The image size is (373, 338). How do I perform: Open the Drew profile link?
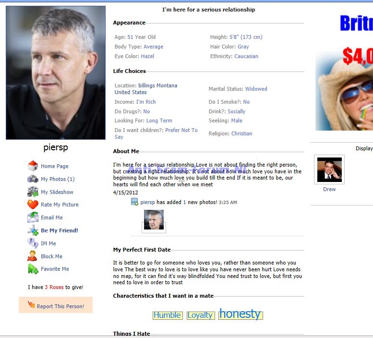pos(329,189)
